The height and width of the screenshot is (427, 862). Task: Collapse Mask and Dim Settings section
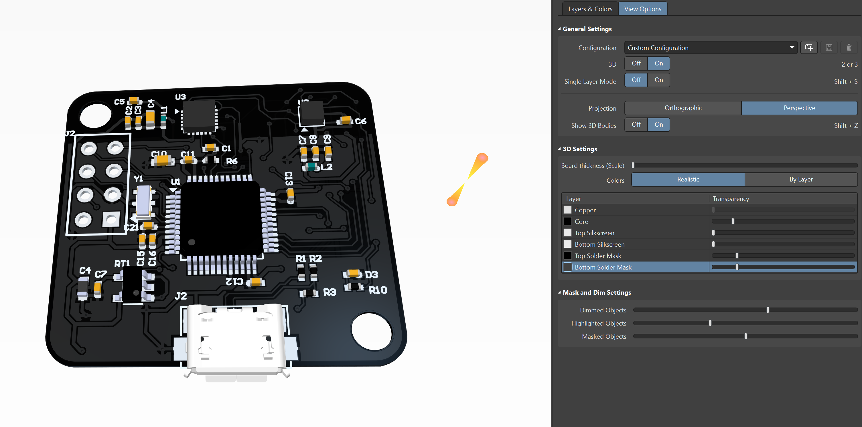(x=559, y=292)
